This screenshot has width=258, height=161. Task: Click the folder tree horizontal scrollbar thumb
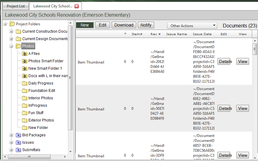pos(29,157)
